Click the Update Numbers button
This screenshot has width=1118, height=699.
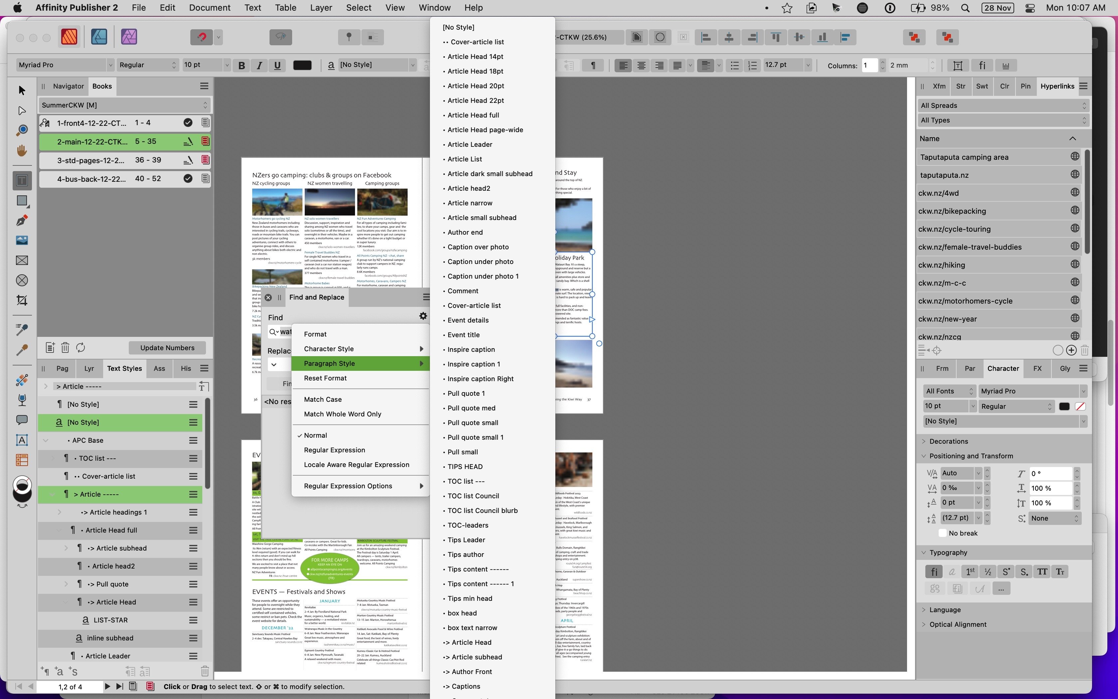(x=167, y=347)
